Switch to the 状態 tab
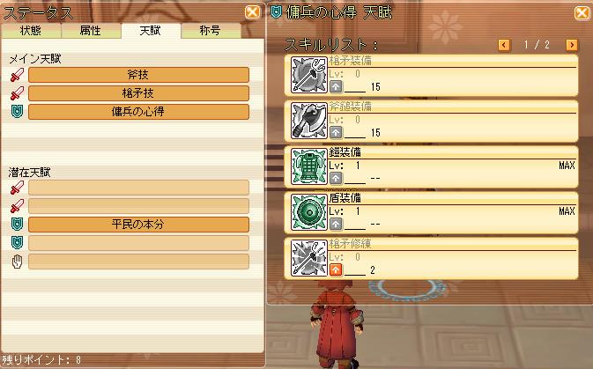 pyautogui.click(x=31, y=31)
